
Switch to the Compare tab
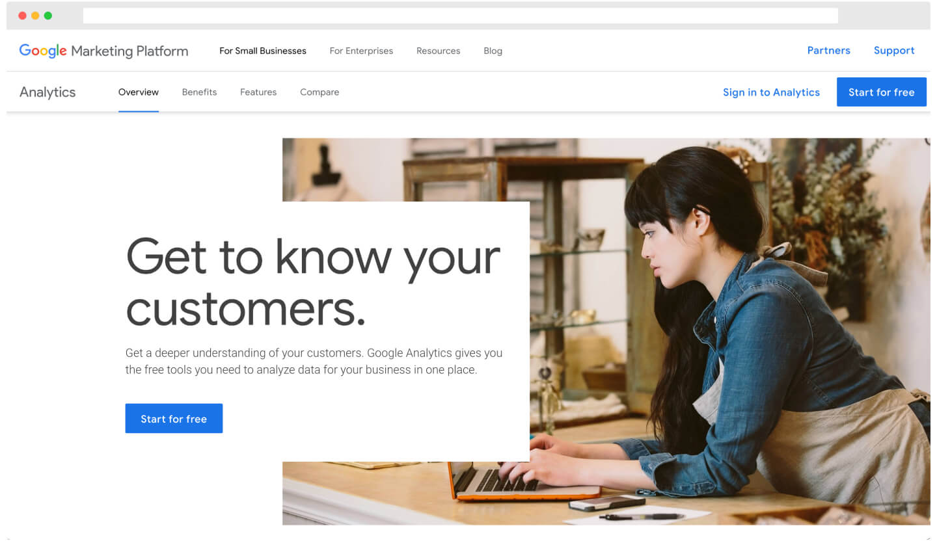319,92
